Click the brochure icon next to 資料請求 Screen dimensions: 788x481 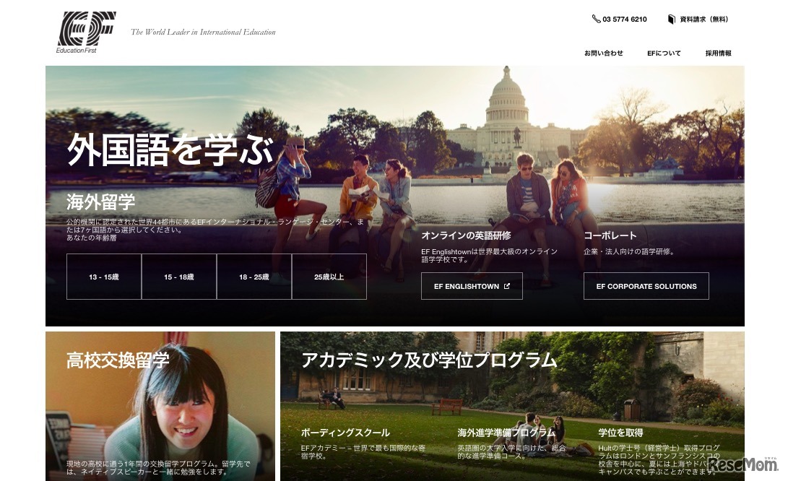pyautogui.click(x=672, y=19)
